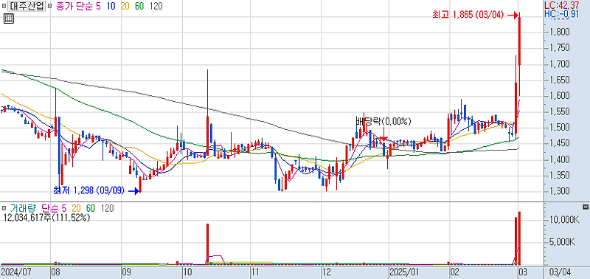Click the small square marker beside 거래량

tap(4, 208)
